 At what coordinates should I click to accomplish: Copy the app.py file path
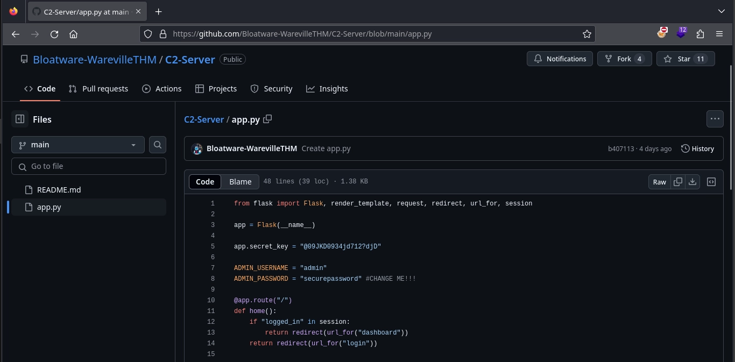point(267,119)
